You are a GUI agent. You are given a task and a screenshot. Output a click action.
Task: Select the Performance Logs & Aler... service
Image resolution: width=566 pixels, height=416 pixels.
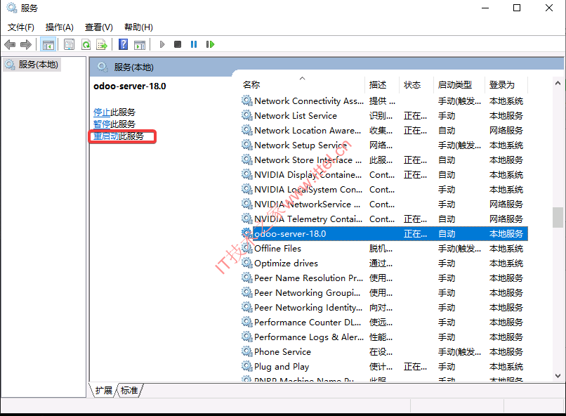coord(309,337)
